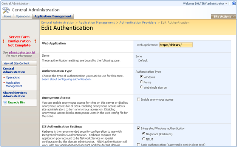Open the help icon in top-right corner
Image resolution: width=238 pixels, height=147 pixels.
(234, 3)
